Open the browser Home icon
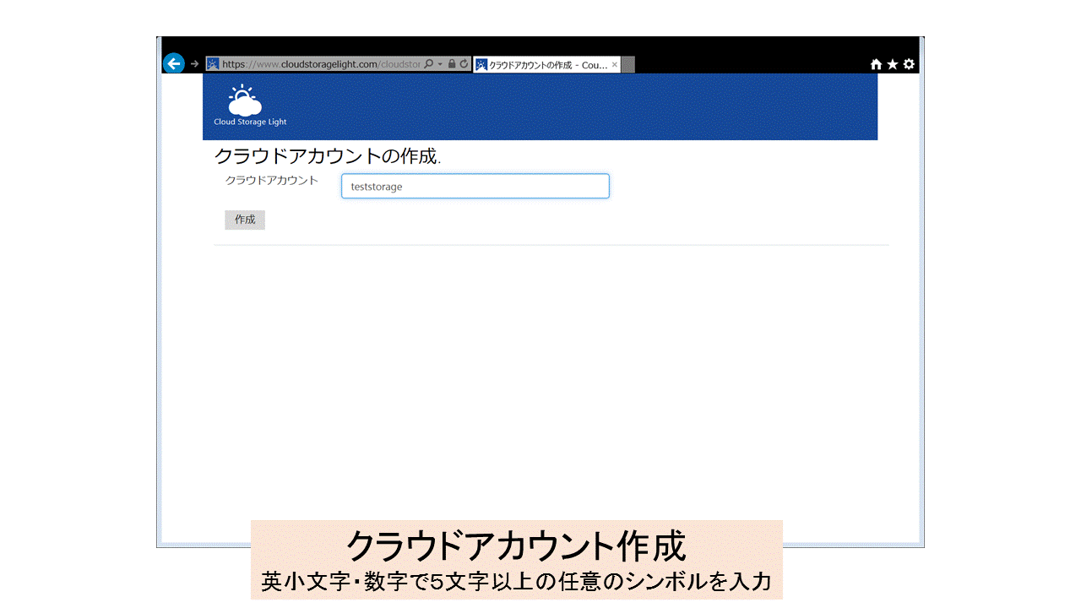 [876, 64]
